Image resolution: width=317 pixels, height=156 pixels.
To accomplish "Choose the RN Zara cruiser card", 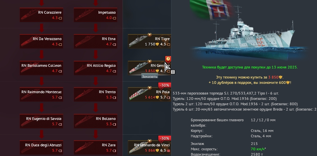I will tap(96, 148).
